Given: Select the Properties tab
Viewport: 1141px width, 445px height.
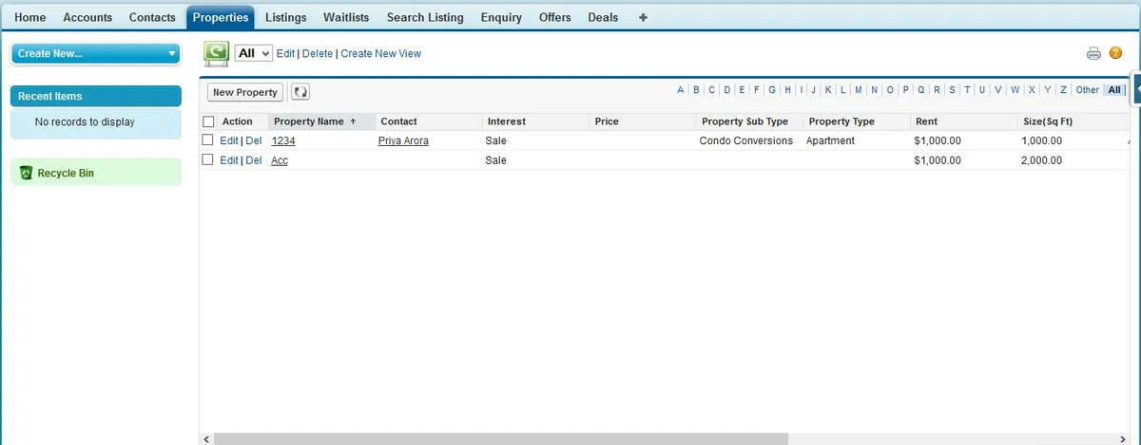Looking at the screenshot, I should pyautogui.click(x=221, y=17).
